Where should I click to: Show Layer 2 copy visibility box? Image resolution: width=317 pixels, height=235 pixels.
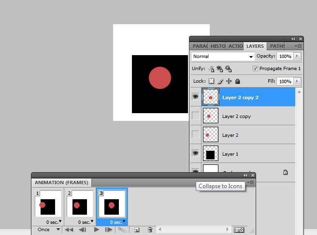point(196,116)
